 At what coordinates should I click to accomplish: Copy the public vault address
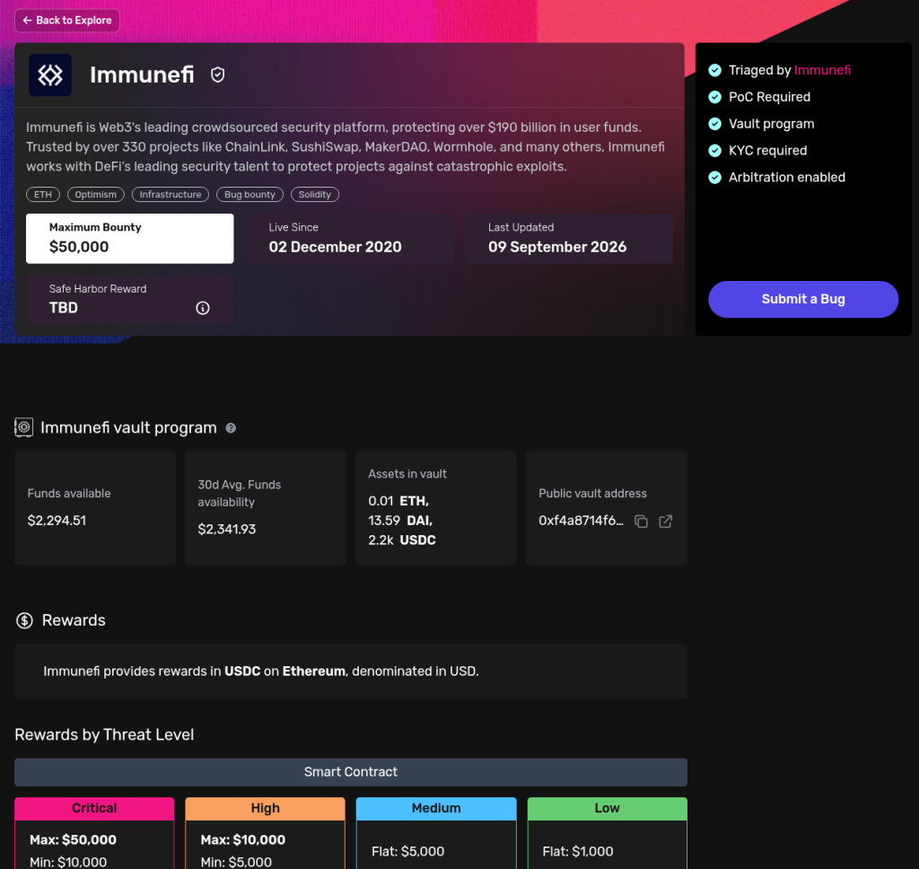pyautogui.click(x=641, y=522)
